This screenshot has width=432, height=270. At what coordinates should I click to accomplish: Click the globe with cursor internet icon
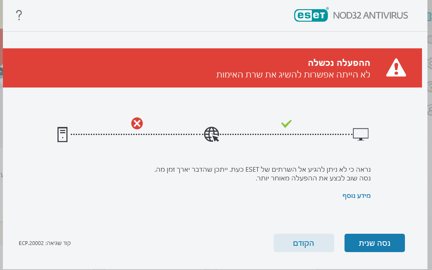(x=211, y=134)
